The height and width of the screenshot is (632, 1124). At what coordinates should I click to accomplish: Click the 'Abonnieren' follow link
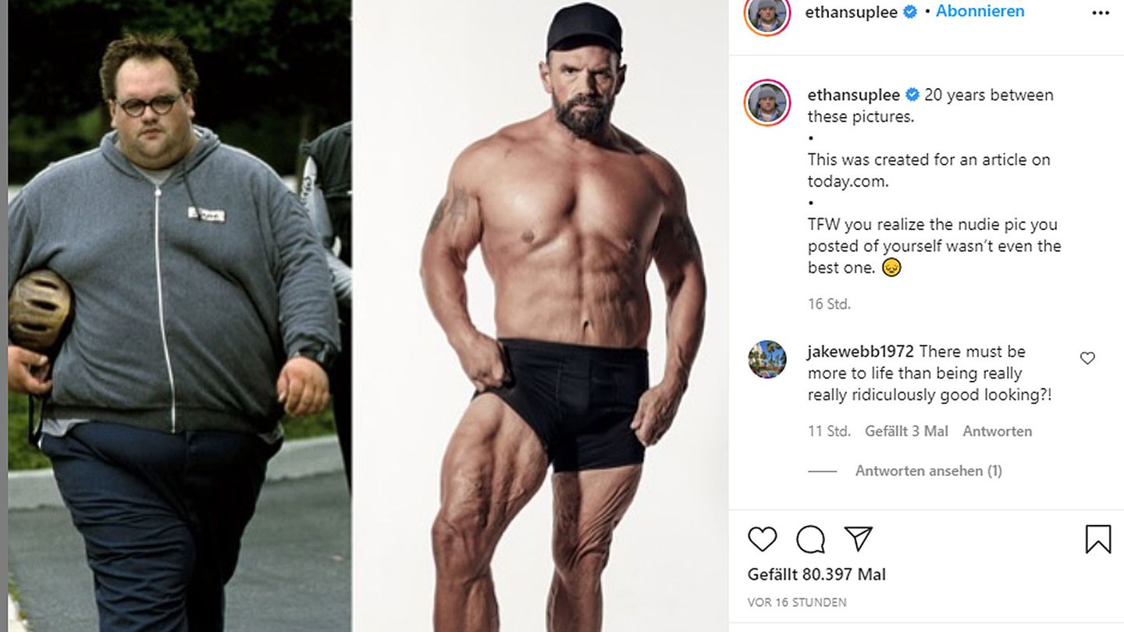point(980,11)
